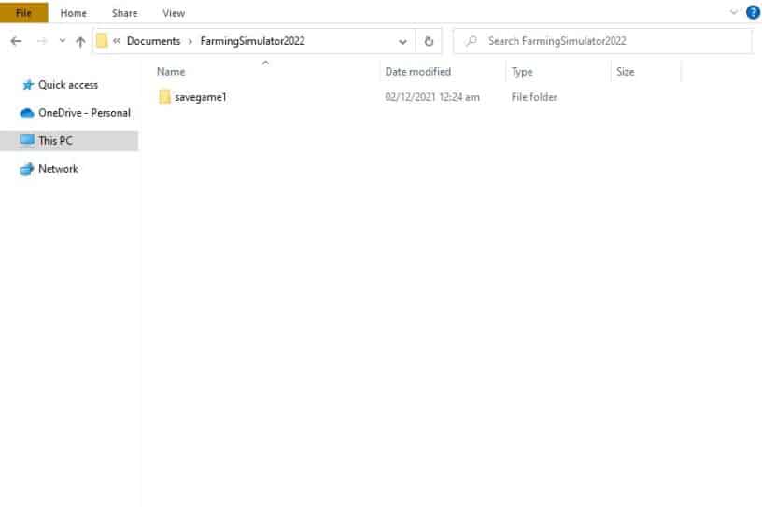Switch to the Home ribbon tab
Viewport: 762px width, 507px height.
click(74, 13)
